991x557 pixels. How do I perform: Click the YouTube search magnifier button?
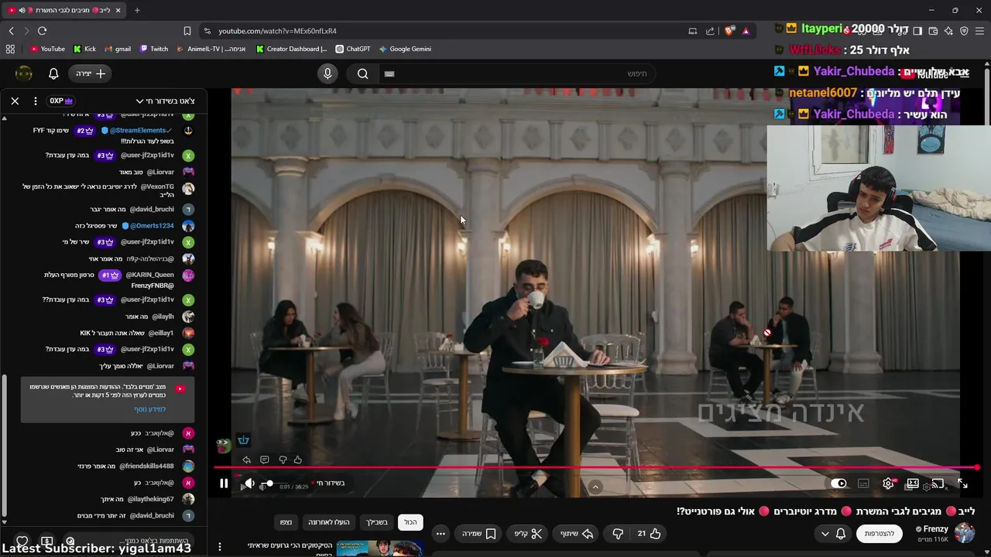[x=362, y=73]
